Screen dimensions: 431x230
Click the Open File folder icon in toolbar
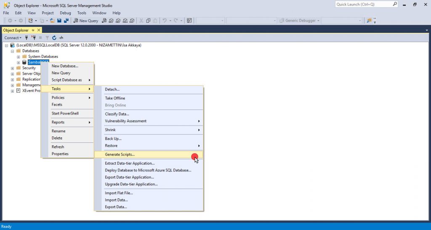(x=52, y=21)
